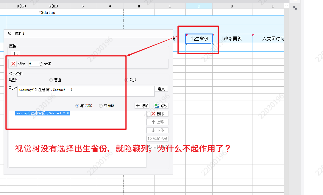Image resolution: width=323 pixels, height=195 pixels.
Task: Click the vertical scrollbar up arrow
Action: [287, 6]
